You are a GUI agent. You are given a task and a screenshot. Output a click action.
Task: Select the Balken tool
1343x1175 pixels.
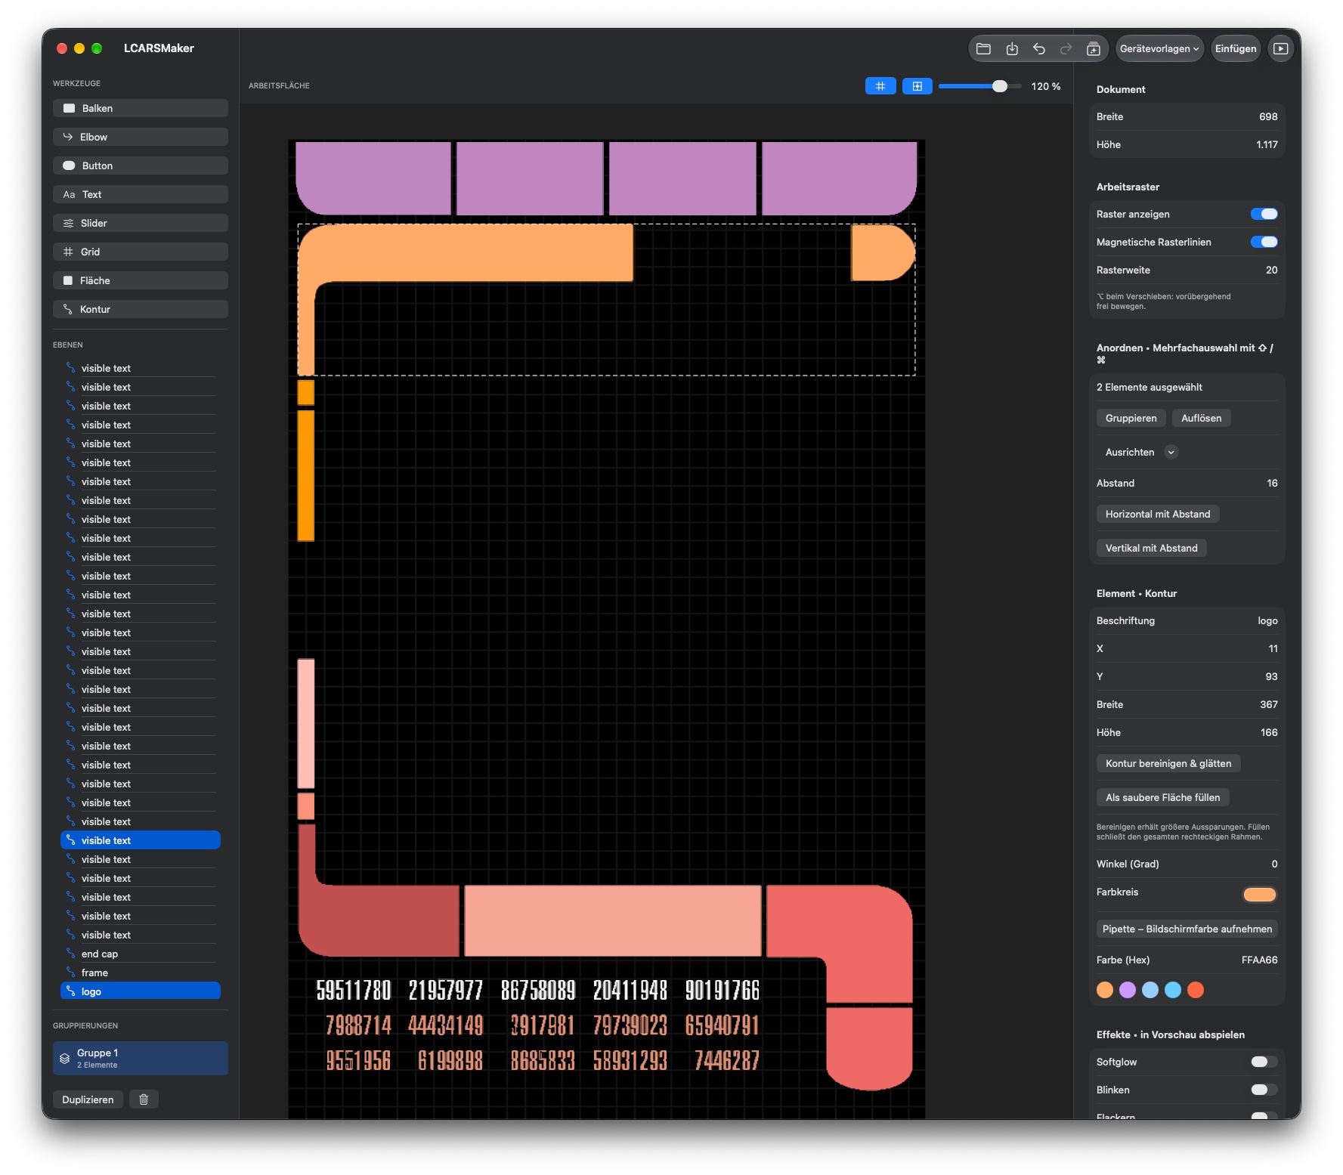(x=141, y=108)
